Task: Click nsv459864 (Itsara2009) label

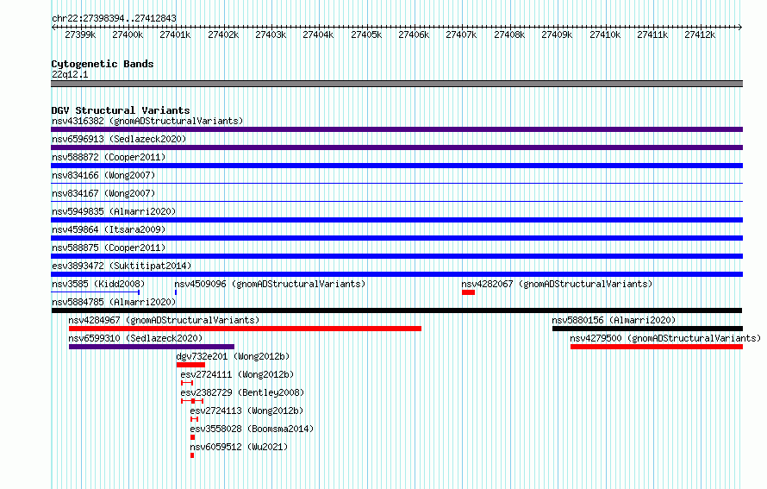Action: pos(109,229)
